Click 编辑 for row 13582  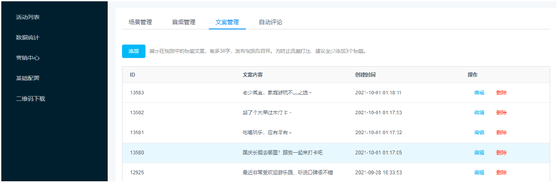[x=479, y=112]
